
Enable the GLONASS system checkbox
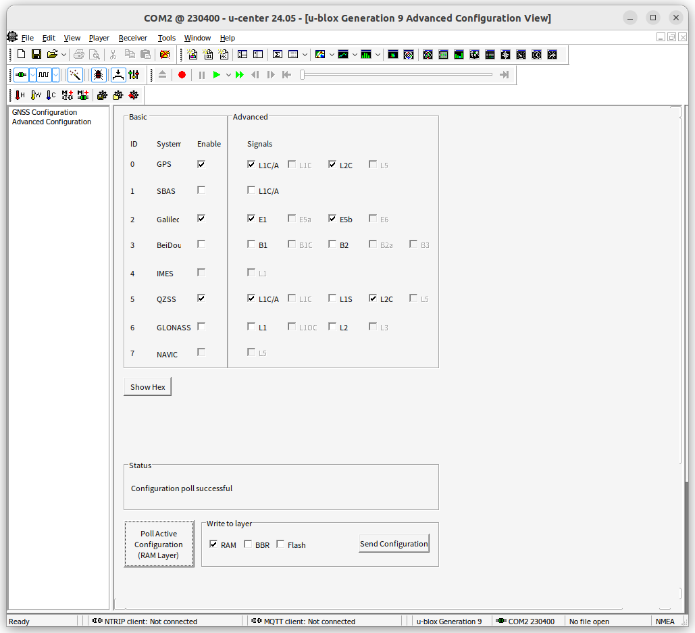pyautogui.click(x=201, y=327)
